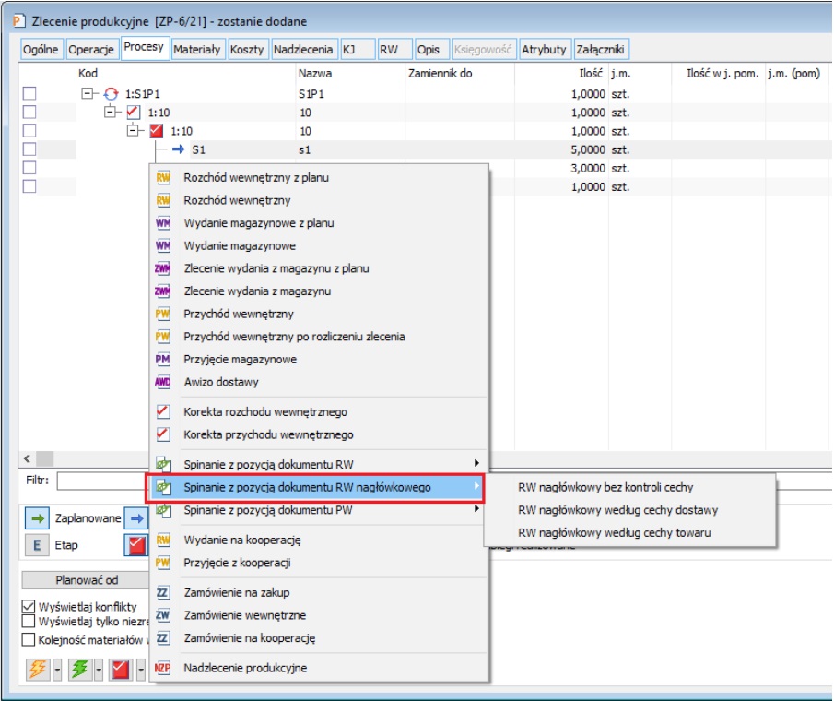This screenshot has width=834, height=701.
Task: Uncheck the Wyświetlaj konflikty checkbox
Action: coord(29,607)
